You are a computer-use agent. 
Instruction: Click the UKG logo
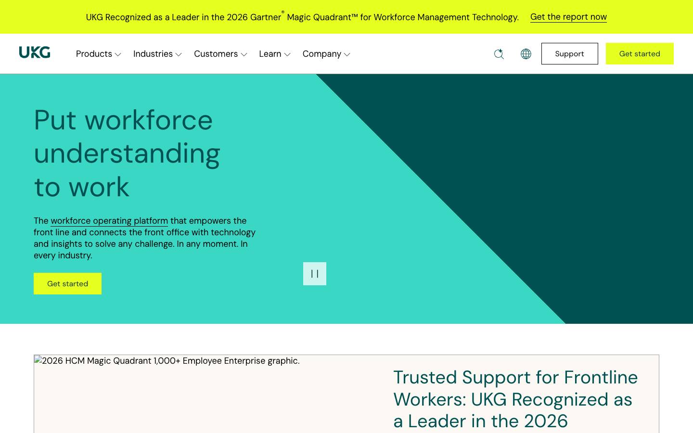(x=35, y=52)
